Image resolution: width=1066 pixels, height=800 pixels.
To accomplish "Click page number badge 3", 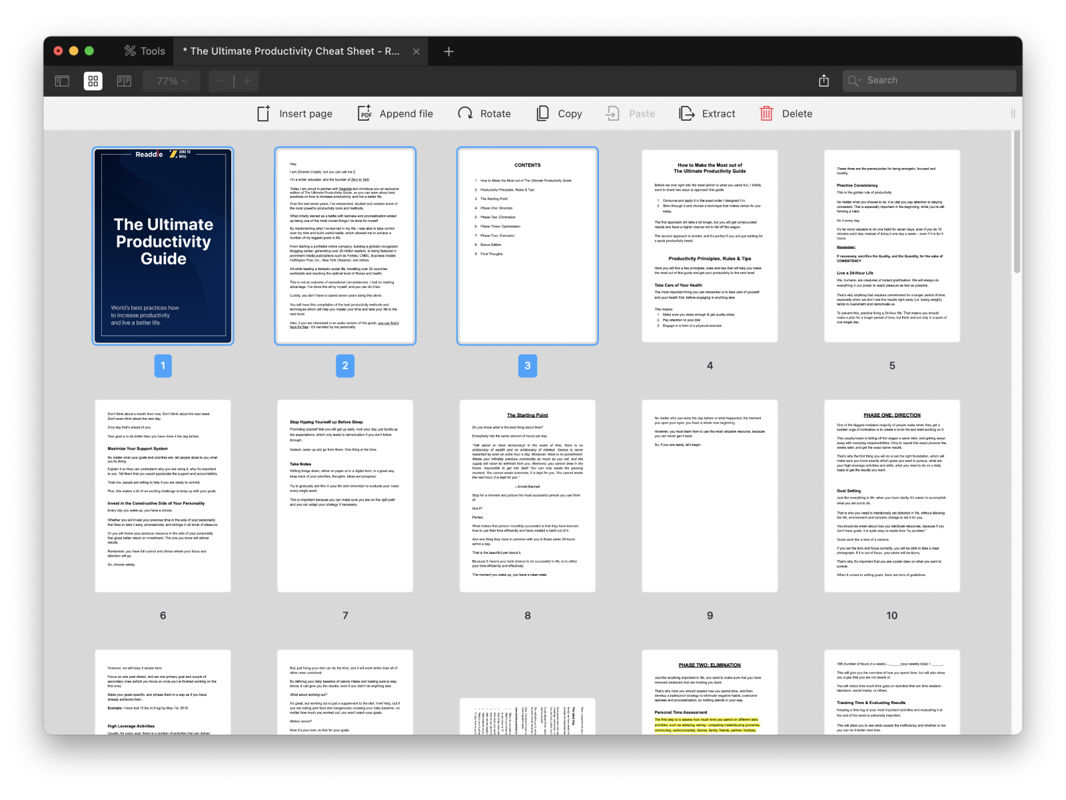I will (528, 365).
